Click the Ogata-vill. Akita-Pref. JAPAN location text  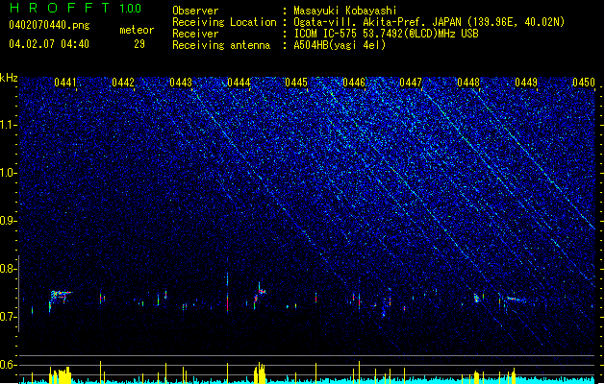(429, 22)
